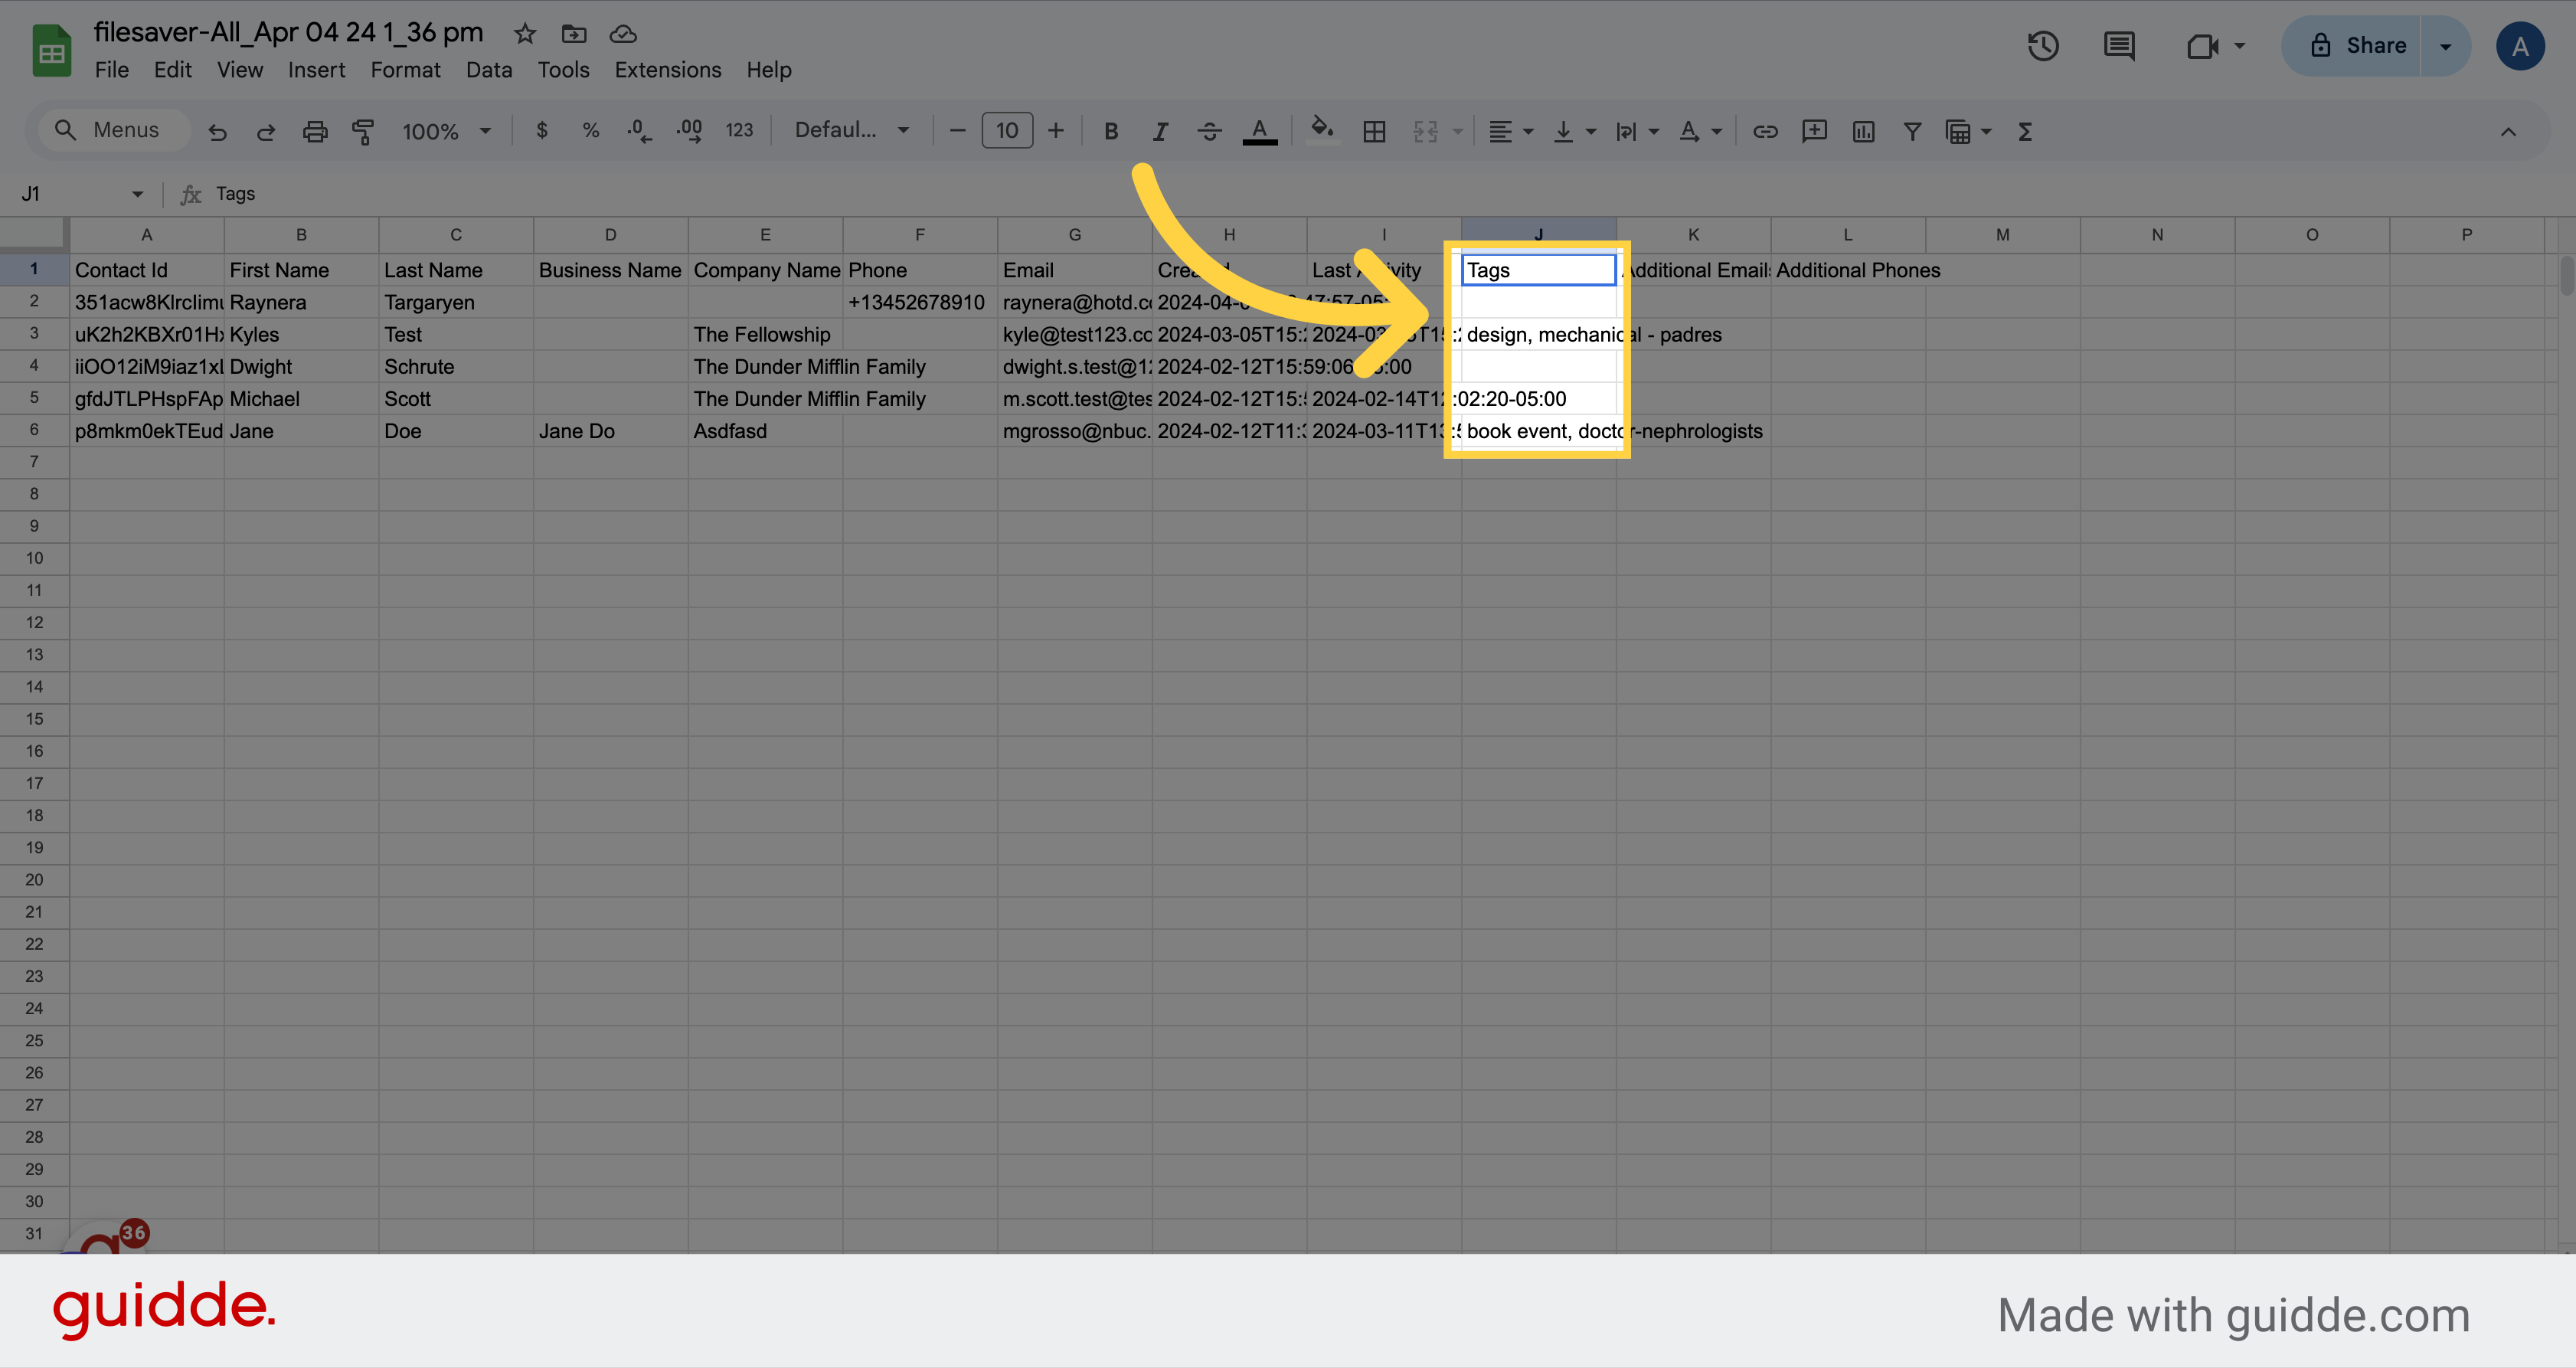Open the Default font dropdown
Viewport: 2576px width, 1368px height.
point(852,130)
